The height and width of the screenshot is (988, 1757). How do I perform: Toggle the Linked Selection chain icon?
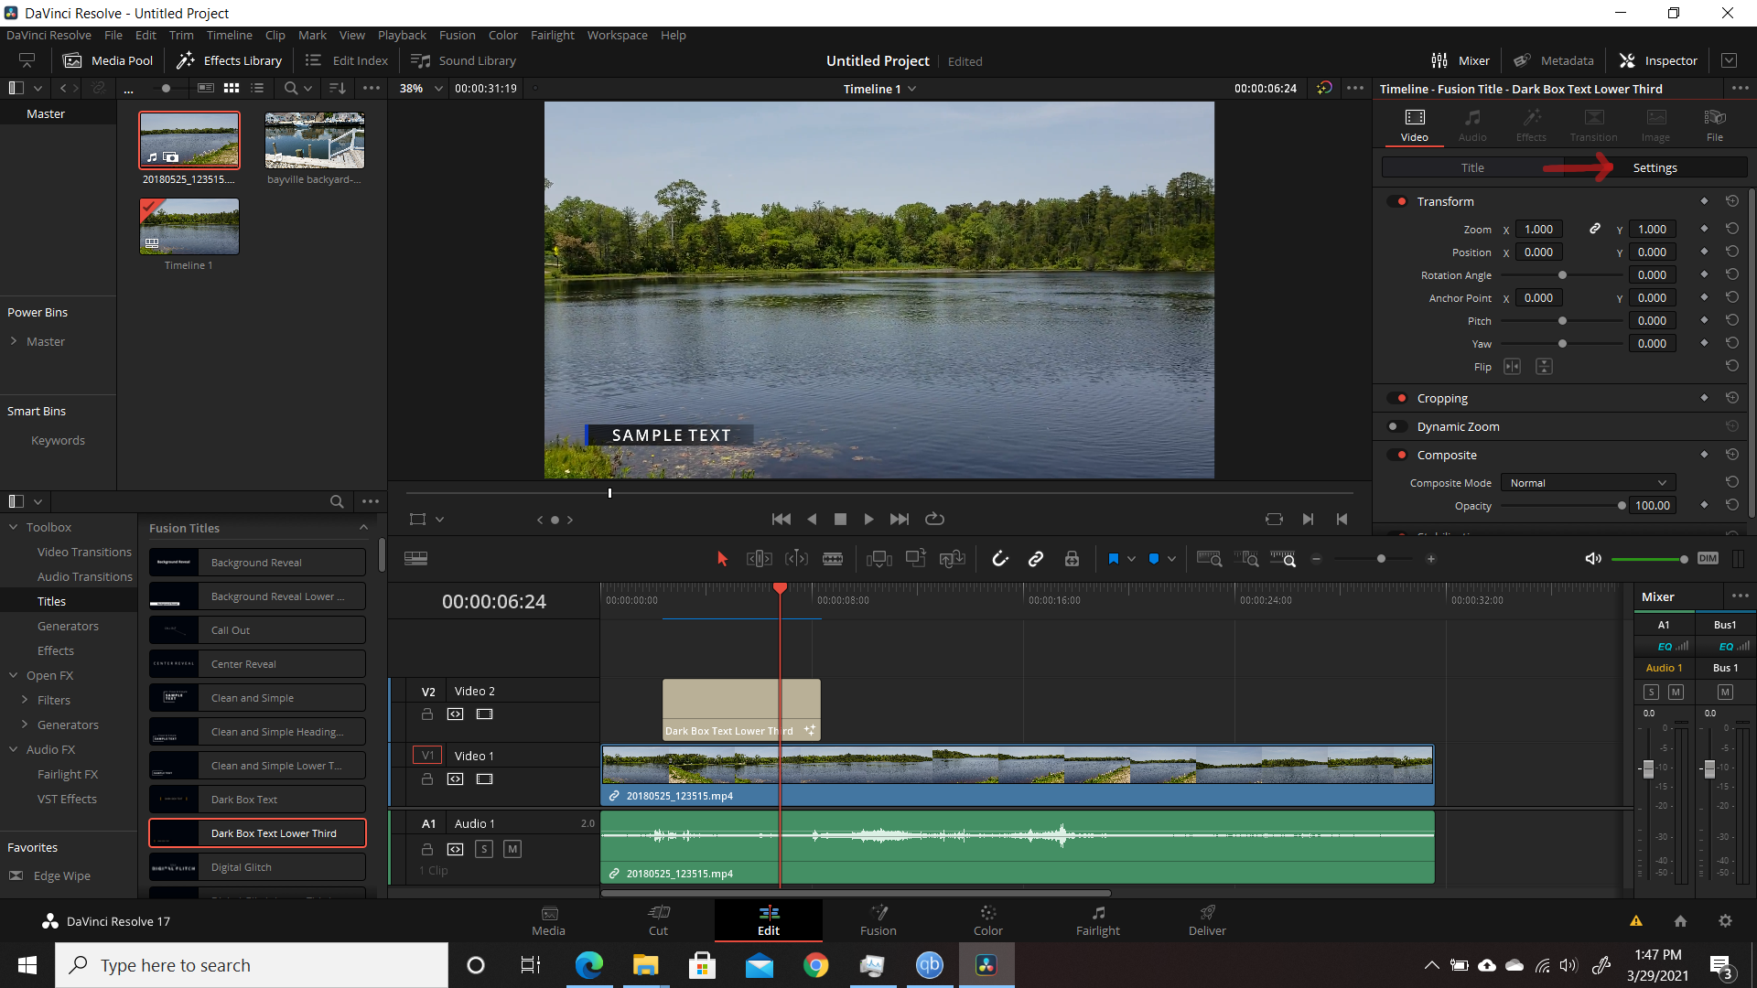click(1036, 559)
